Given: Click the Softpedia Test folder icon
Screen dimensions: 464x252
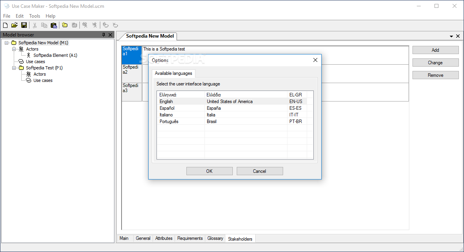Looking at the screenshot, I should click(x=21, y=68).
